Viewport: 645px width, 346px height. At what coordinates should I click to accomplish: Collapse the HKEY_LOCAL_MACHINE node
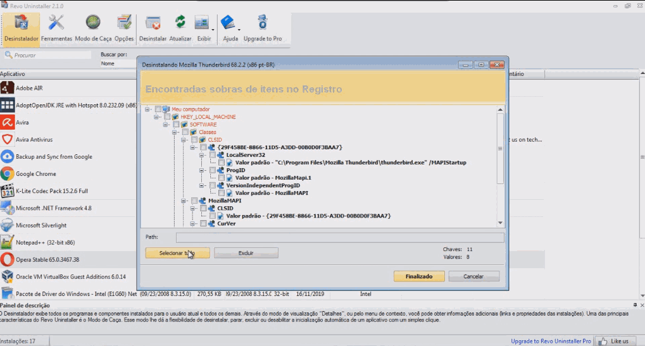coord(156,117)
